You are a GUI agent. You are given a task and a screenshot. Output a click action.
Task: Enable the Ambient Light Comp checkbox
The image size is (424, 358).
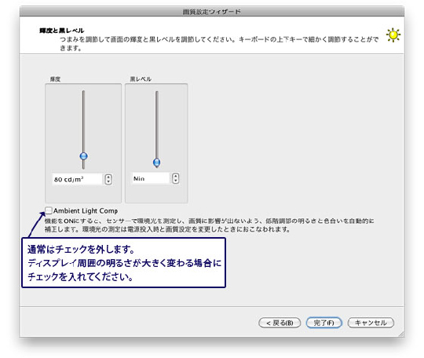49,210
